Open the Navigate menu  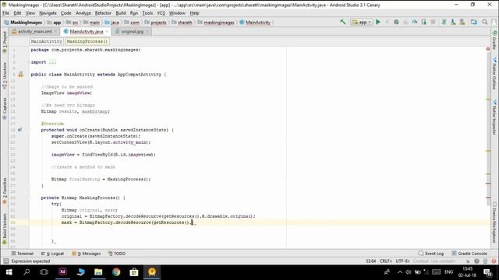tap(48, 13)
